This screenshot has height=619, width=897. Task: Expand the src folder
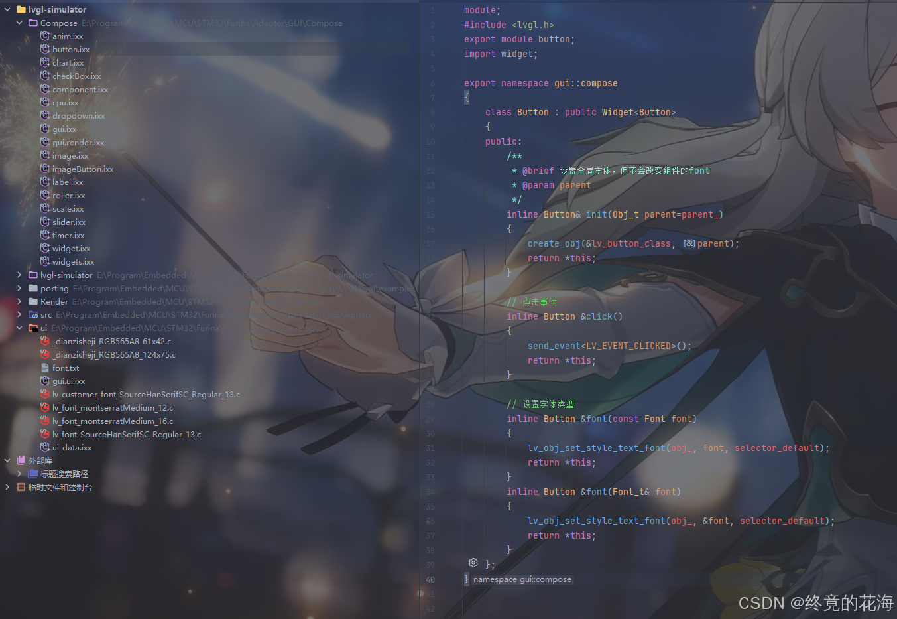(x=19, y=314)
